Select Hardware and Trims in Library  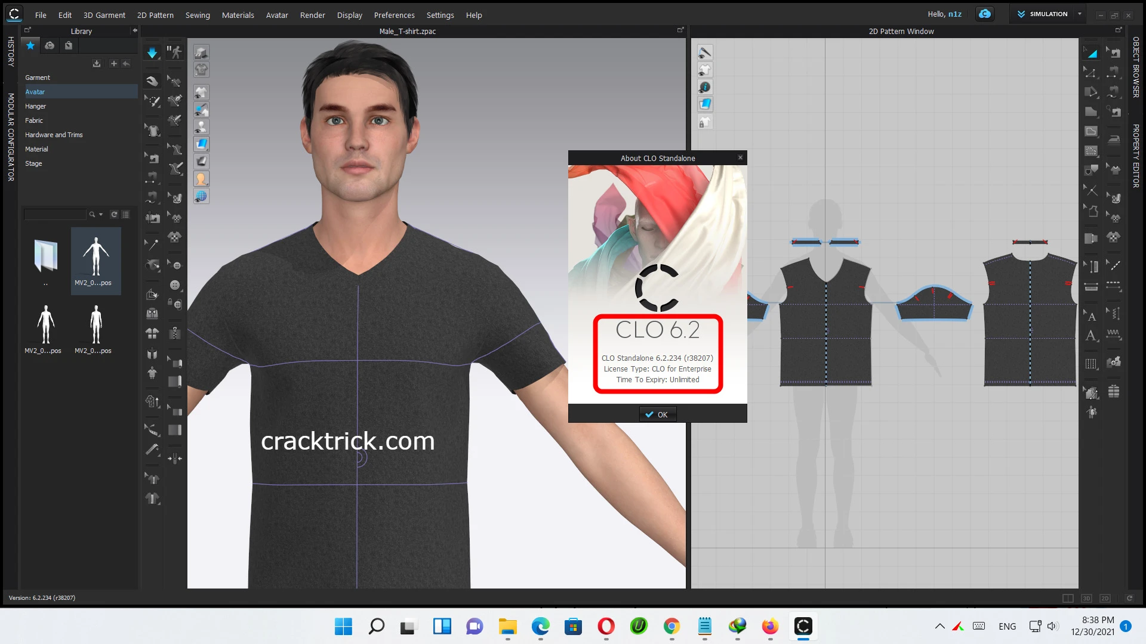click(x=54, y=135)
